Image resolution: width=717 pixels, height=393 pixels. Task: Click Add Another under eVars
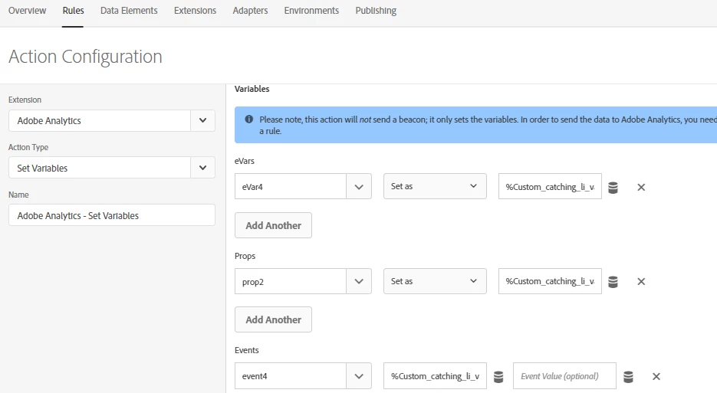[273, 225]
